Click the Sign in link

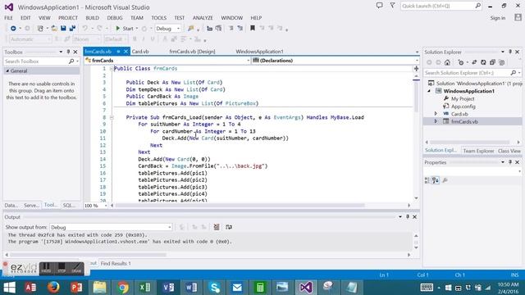(498, 18)
